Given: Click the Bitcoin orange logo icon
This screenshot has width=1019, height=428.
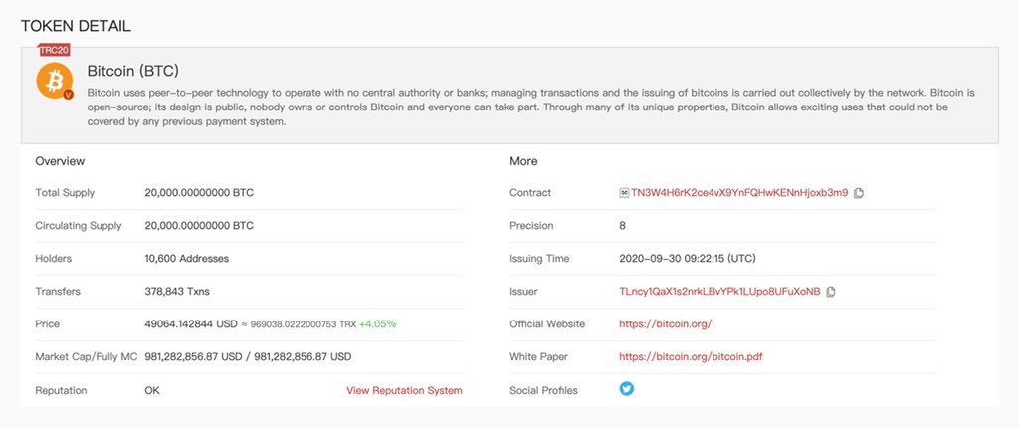Looking at the screenshot, I should (55, 81).
